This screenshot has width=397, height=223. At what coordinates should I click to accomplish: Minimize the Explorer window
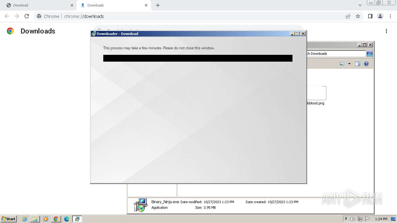(359, 45)
